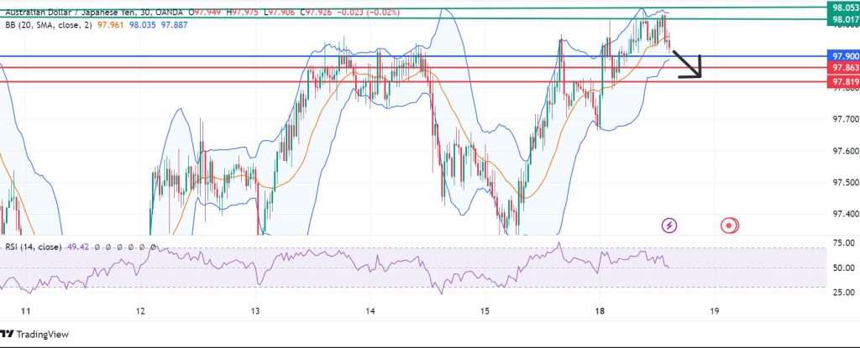Select the black downward arrow drawing

pos(686,65)
